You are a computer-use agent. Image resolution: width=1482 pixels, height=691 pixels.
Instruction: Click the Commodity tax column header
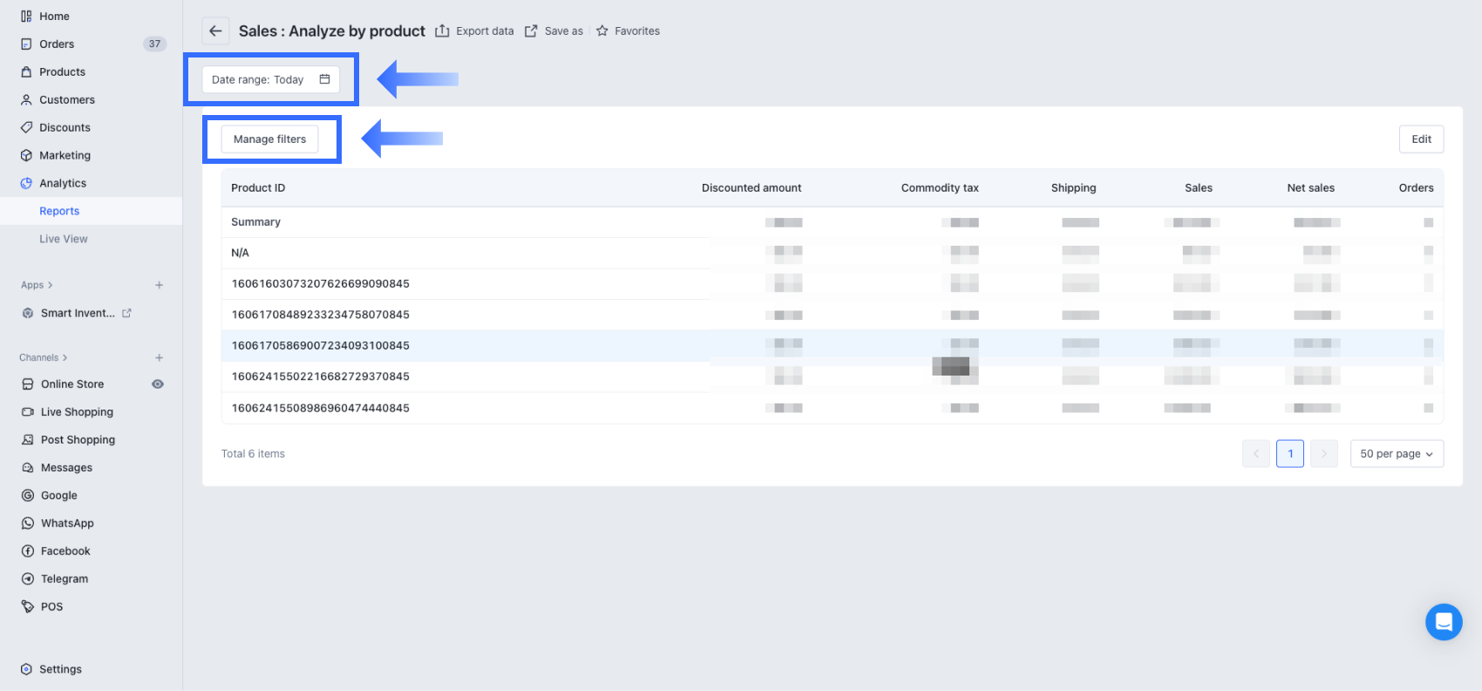pos(940,187)
